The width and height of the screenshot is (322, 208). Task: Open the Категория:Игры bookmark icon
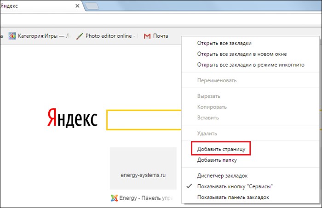pyautogui.click(x=12, y=36)
